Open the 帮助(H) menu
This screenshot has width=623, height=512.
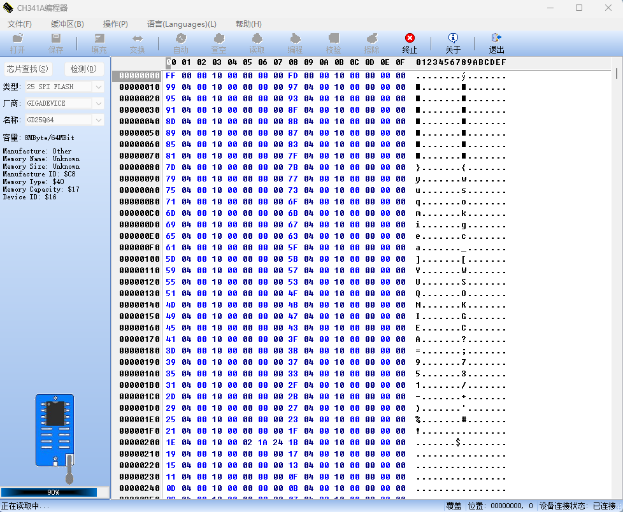(x=248, y=24)
